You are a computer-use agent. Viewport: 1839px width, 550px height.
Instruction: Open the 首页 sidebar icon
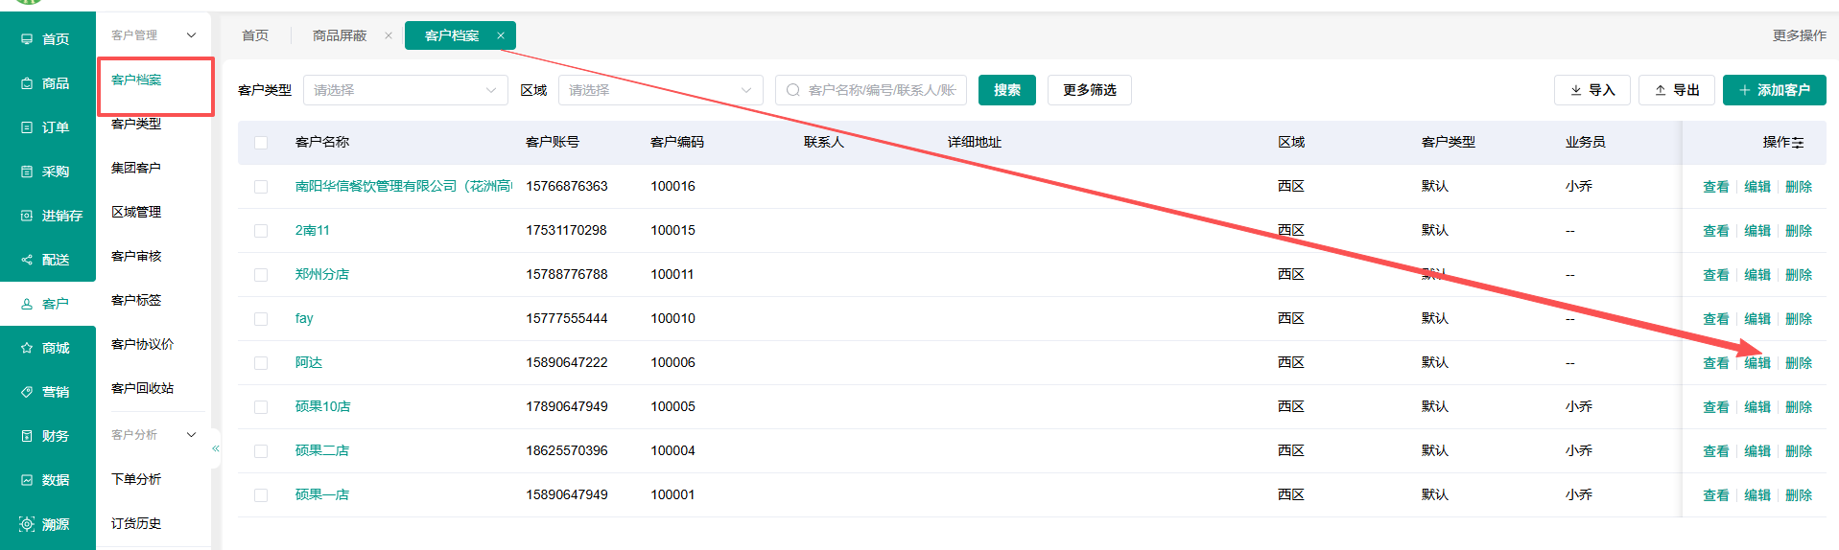tap(27, 39)
